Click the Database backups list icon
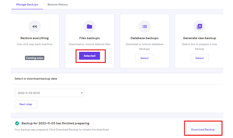The image size is (233, 138). [x=144, y=27]
